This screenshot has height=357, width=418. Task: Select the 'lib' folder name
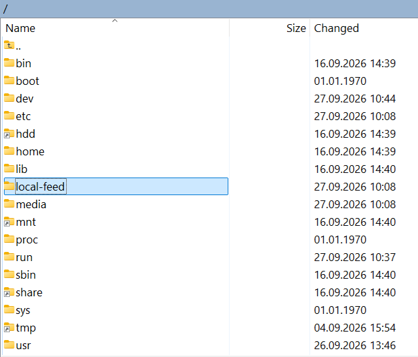pyautogui.click(x=22, y=169)
